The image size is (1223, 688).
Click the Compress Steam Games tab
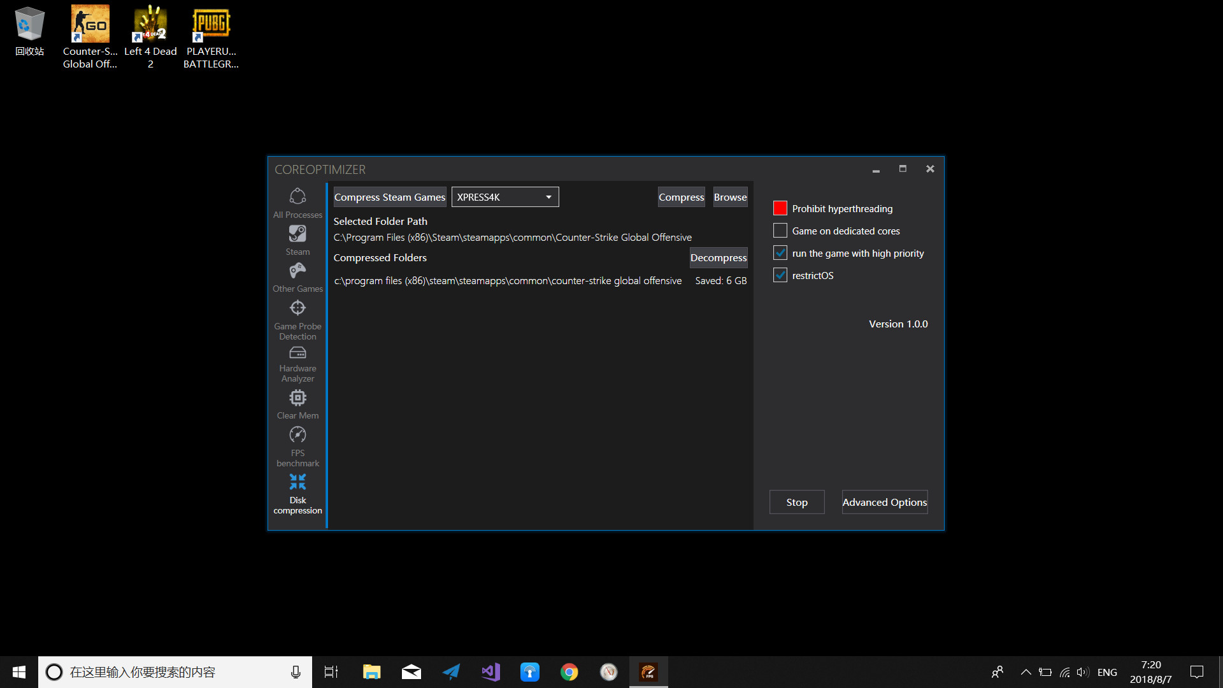tap(389, 197)
